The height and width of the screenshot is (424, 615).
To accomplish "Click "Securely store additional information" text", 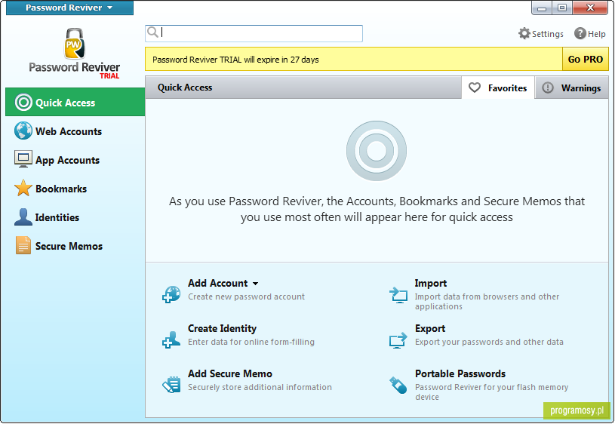I will [x=260, y=387].
